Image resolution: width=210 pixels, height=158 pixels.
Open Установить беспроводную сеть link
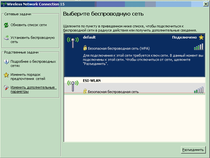[x=33, y=40]
